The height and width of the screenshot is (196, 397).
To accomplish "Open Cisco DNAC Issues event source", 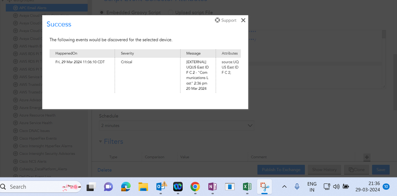I will pyautogui.click(x=35, y=131).
